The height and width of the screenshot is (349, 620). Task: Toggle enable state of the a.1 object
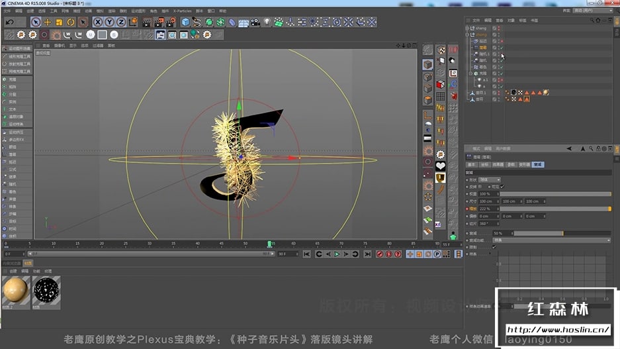tap(502, 80)
